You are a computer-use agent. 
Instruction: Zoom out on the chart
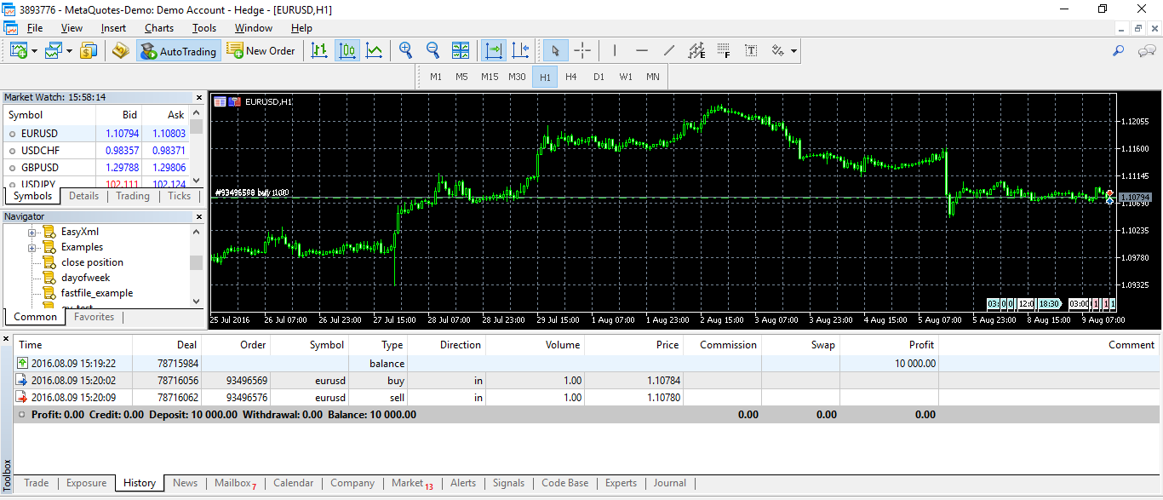(433, 51)
